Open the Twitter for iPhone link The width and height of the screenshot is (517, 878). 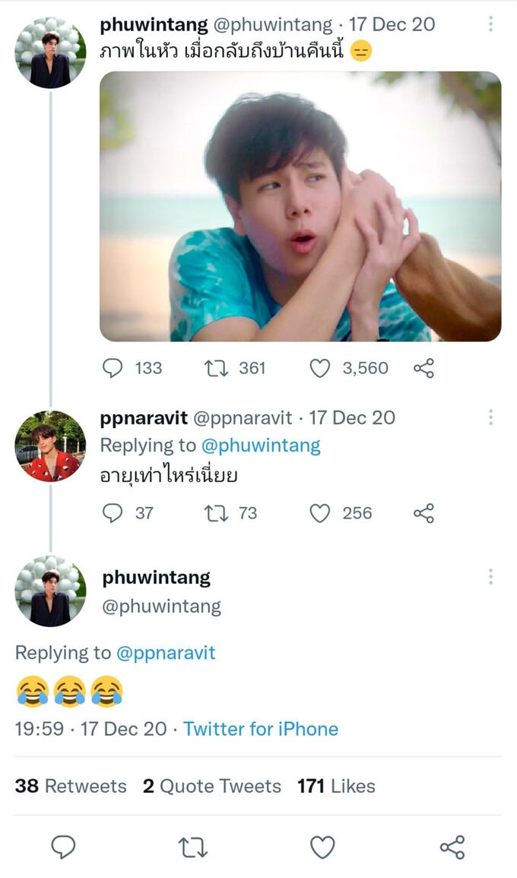click(x=261, y=729)
